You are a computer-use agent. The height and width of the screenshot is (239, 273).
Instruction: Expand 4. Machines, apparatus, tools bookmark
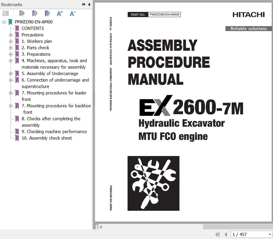(x=11, y=61)
